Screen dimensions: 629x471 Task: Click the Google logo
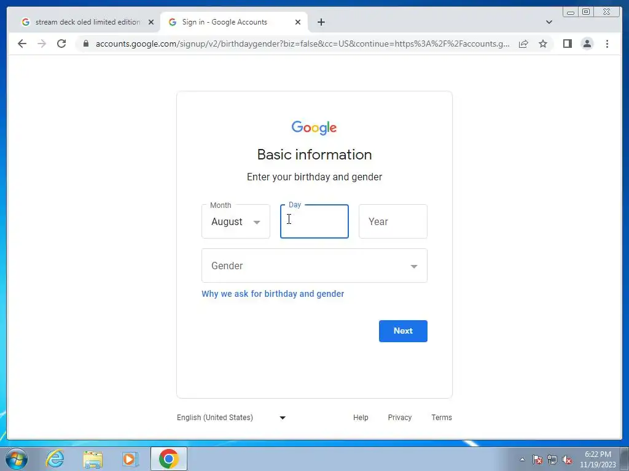click(314, 128)
